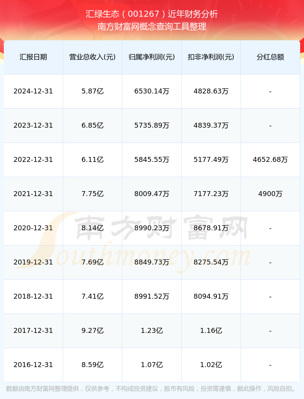Click the footer risk disclaimer text
The image size is (304, 399).
tap(151, 389)
